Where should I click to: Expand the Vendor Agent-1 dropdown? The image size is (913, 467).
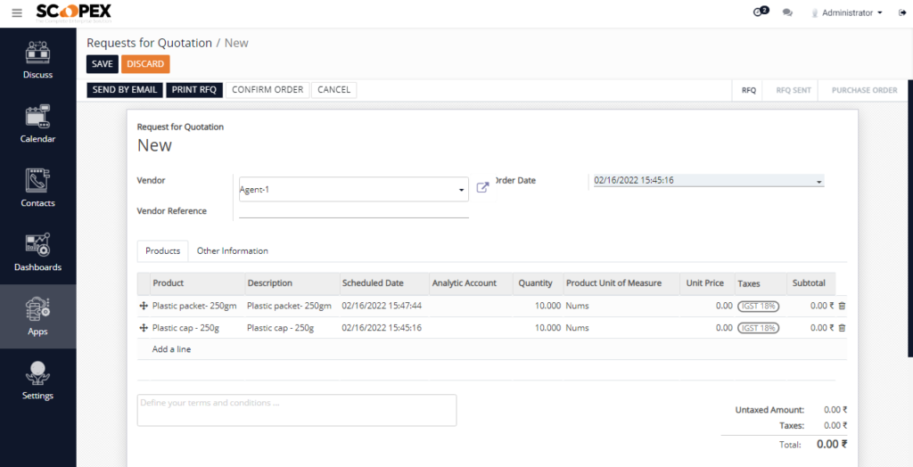[461, 190]
